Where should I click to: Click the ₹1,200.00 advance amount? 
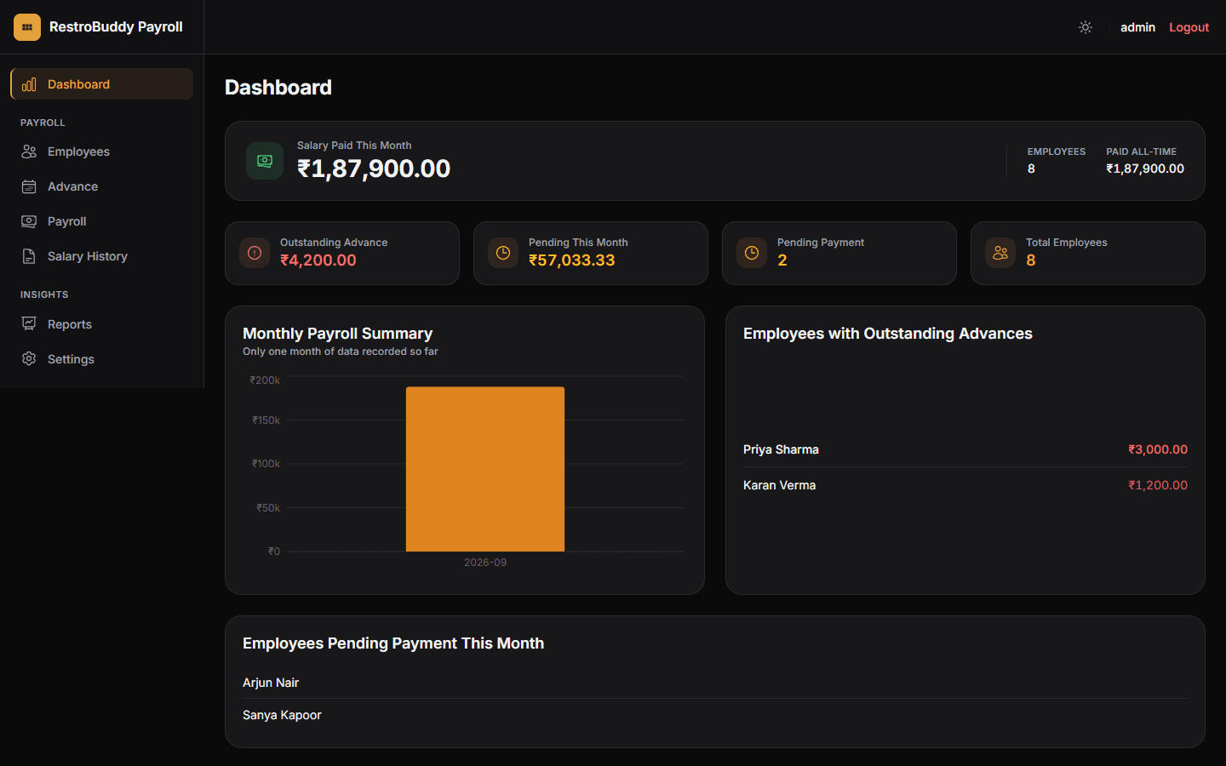tap(1158, 485)
